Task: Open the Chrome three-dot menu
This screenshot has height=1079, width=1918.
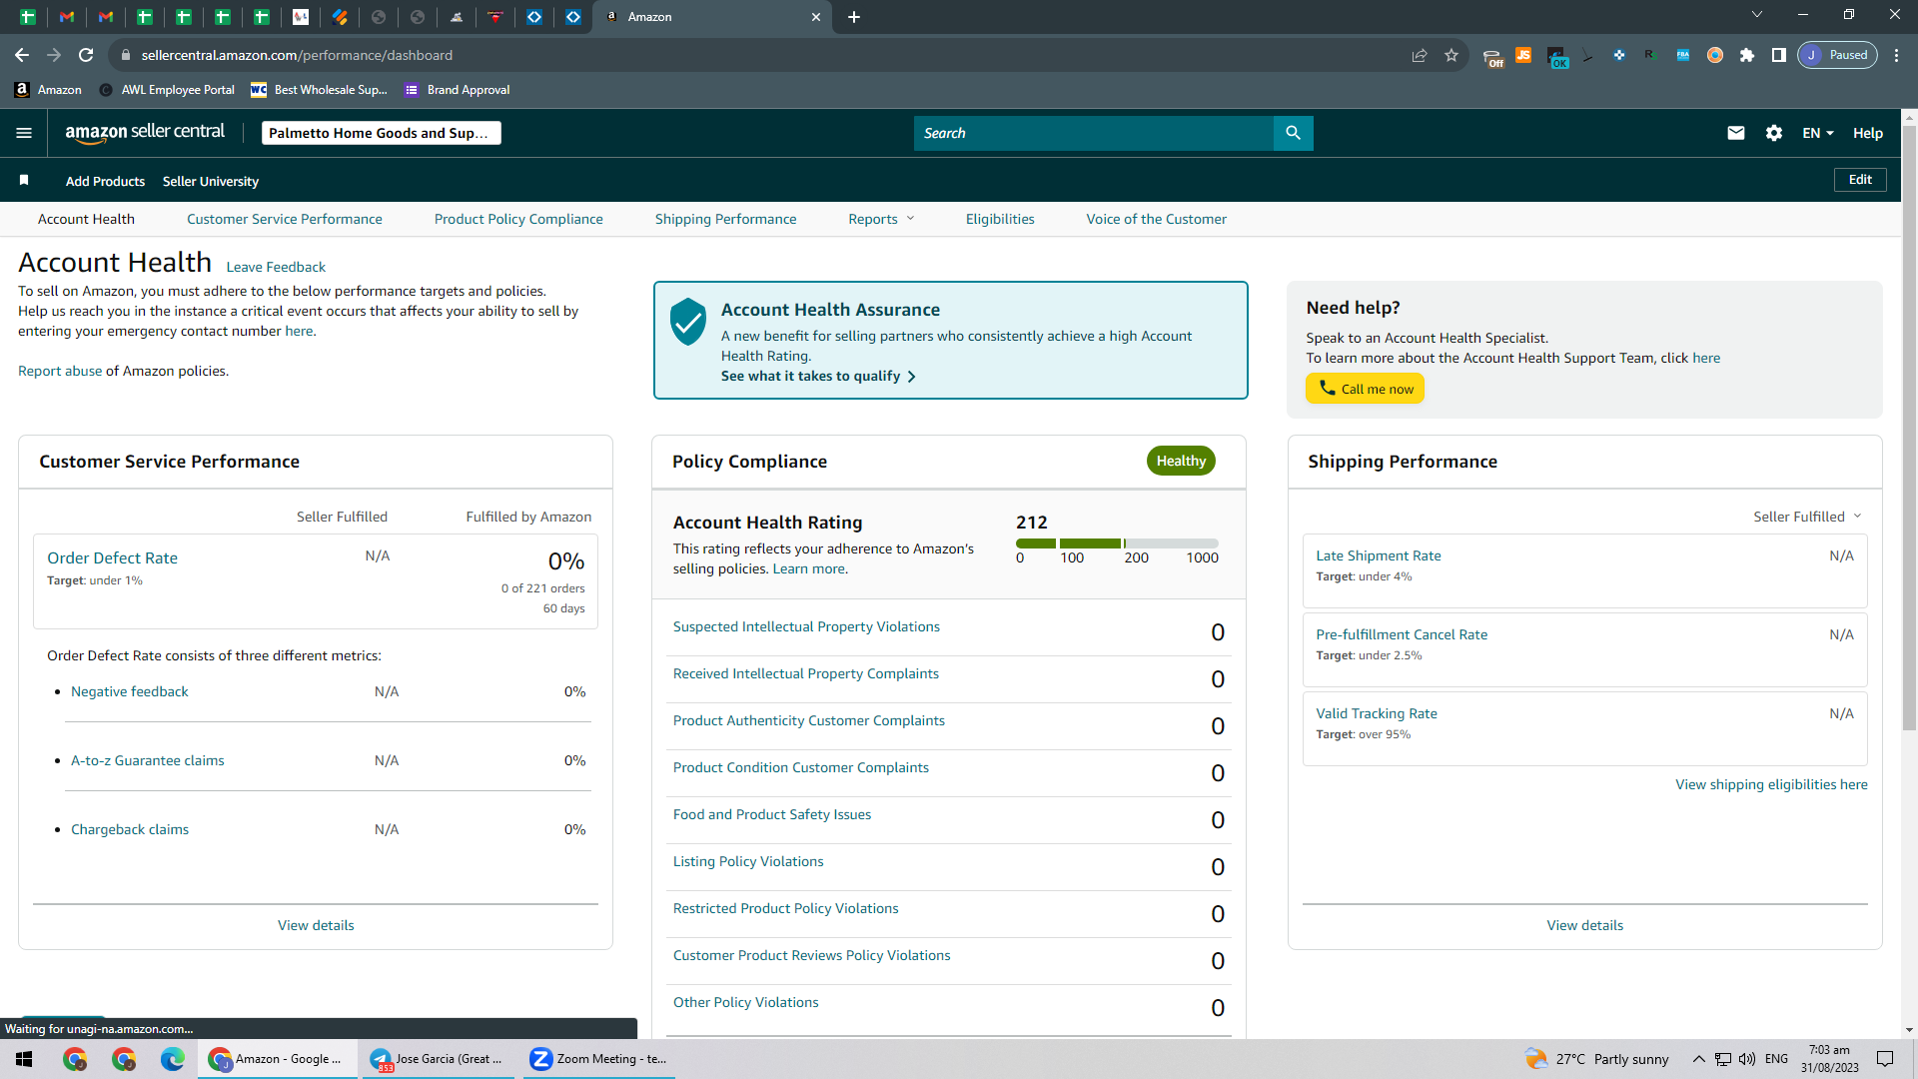Action: [1897, 55]
